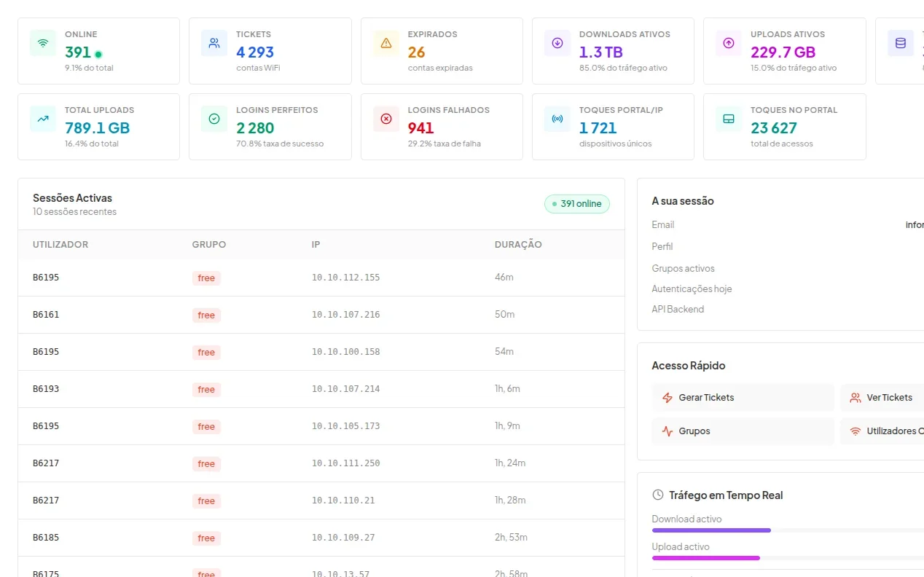This screenshot has height=577, width=924.
Task: Click the 1 721 toques portal/IP value
Action: [598, 128]
